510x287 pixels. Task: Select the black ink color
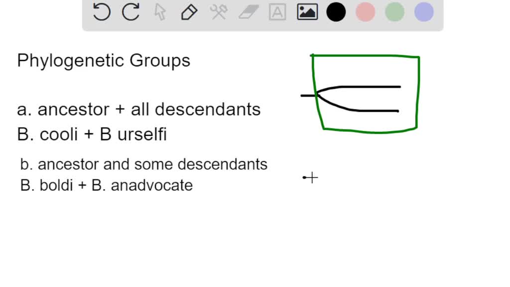tap(336, 12)
